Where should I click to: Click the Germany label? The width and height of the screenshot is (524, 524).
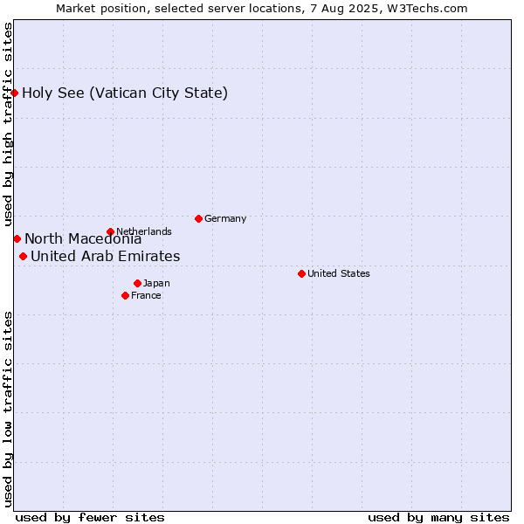pyautogui.click(x=225, y=219)
